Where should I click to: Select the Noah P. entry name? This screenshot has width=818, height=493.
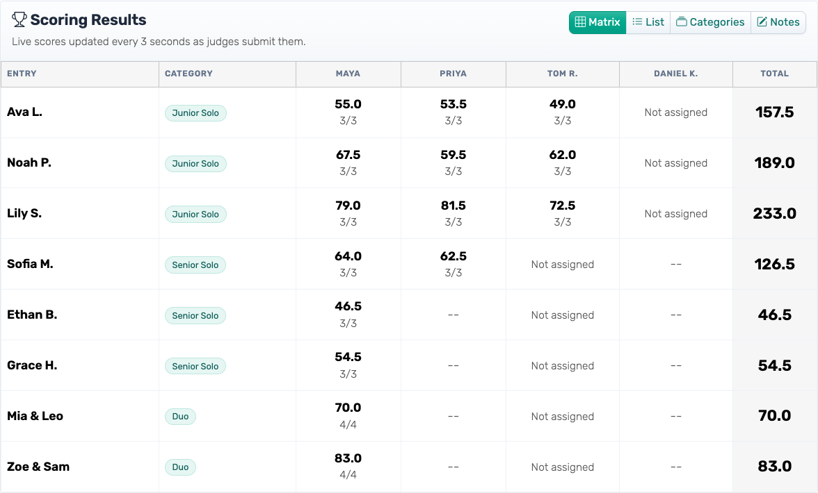29,162
